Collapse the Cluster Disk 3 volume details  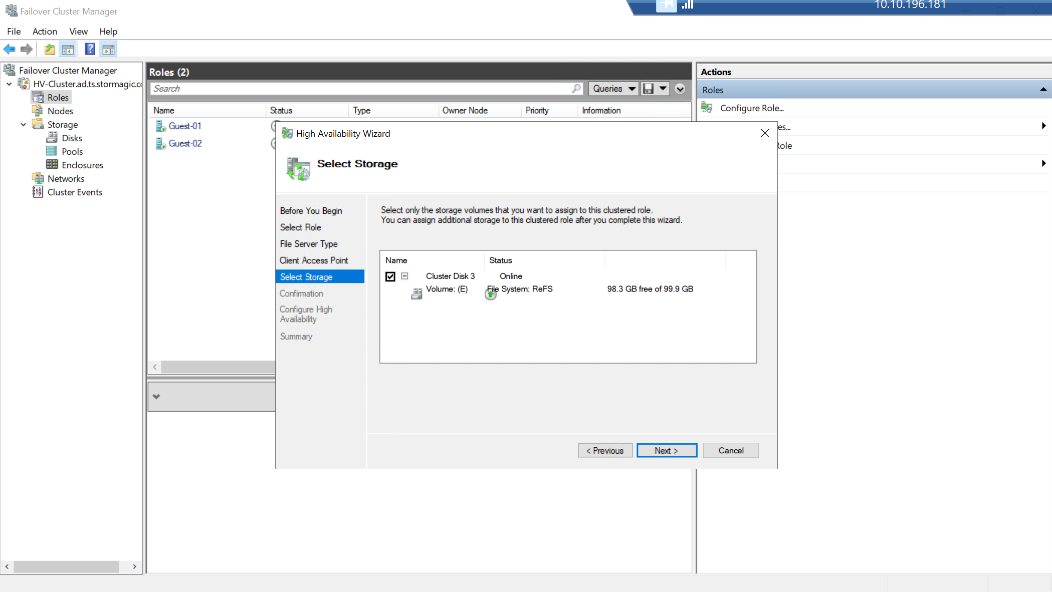tap(405, 276)
